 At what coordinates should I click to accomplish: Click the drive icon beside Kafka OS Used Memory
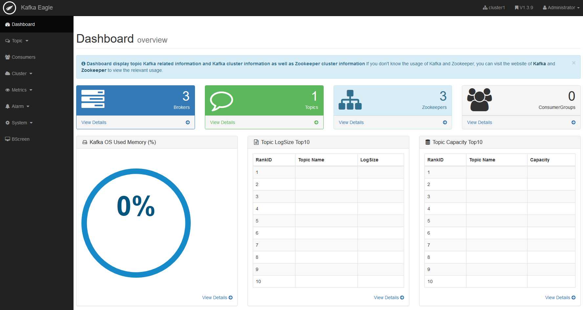[85, 142]
